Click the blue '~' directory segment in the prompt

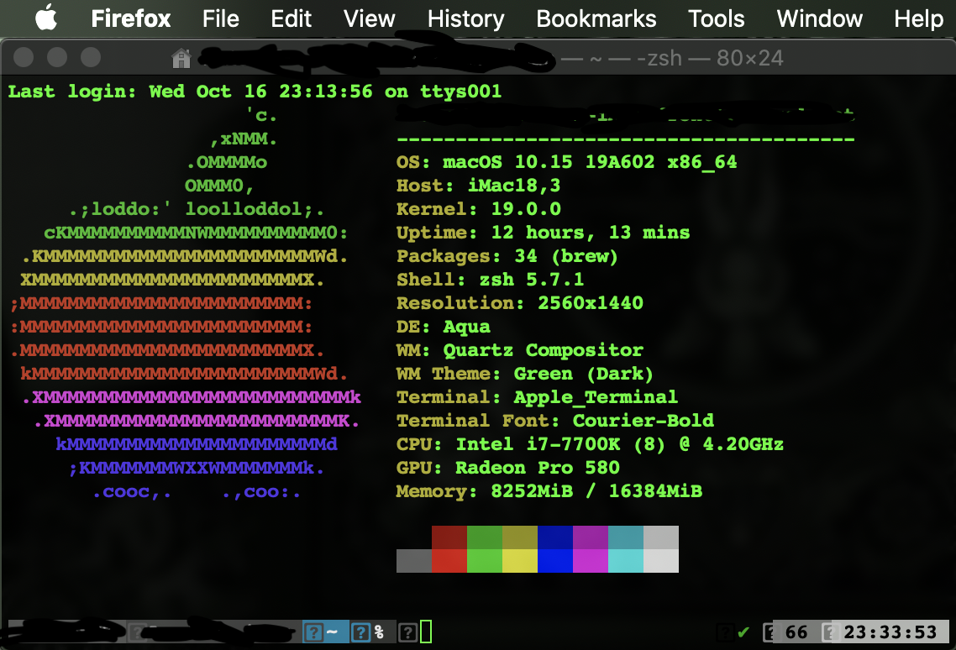[326, 632]
